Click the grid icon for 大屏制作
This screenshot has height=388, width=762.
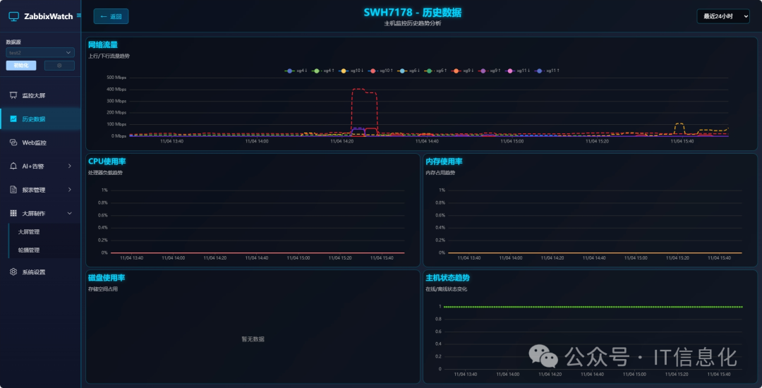click(13, 213)
